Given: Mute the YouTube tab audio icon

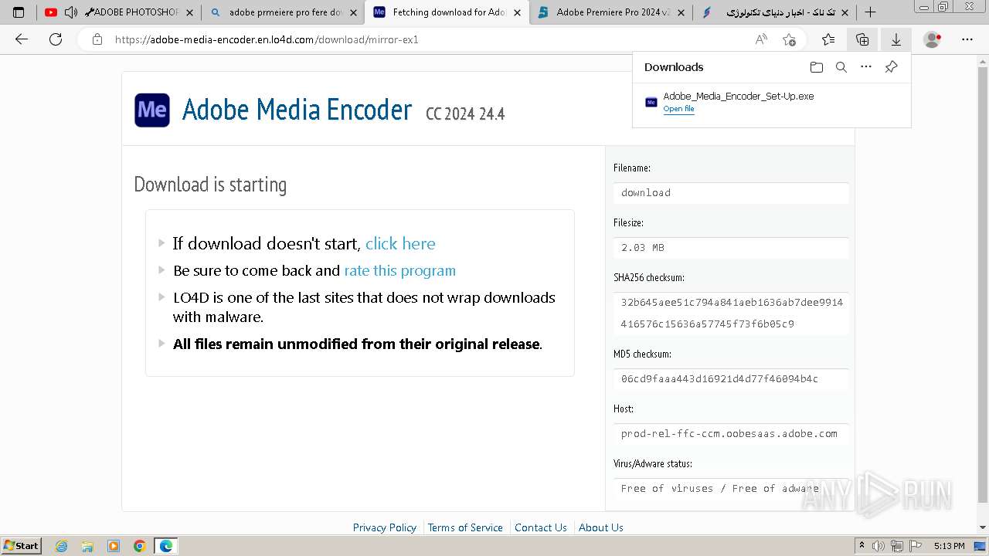Looking at the screenshot, I should pos(70,12).
